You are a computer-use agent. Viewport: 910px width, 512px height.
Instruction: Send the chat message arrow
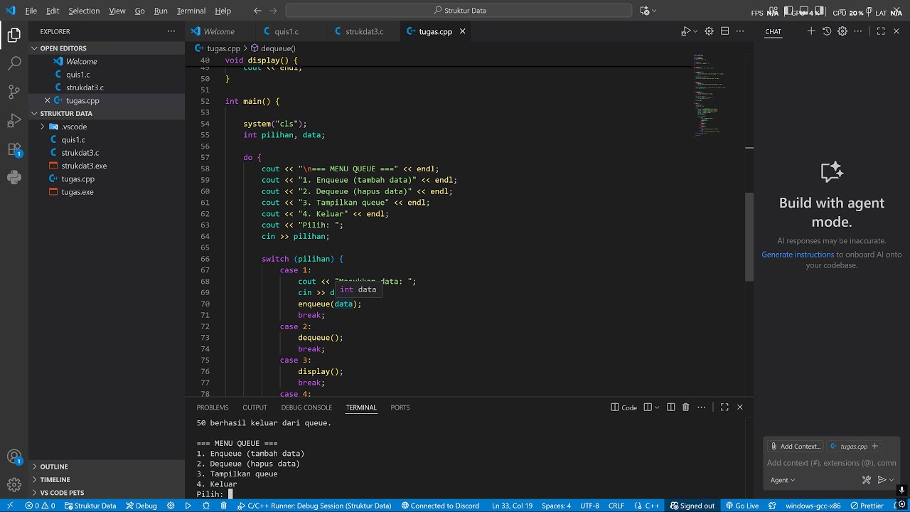coord(882,480)
